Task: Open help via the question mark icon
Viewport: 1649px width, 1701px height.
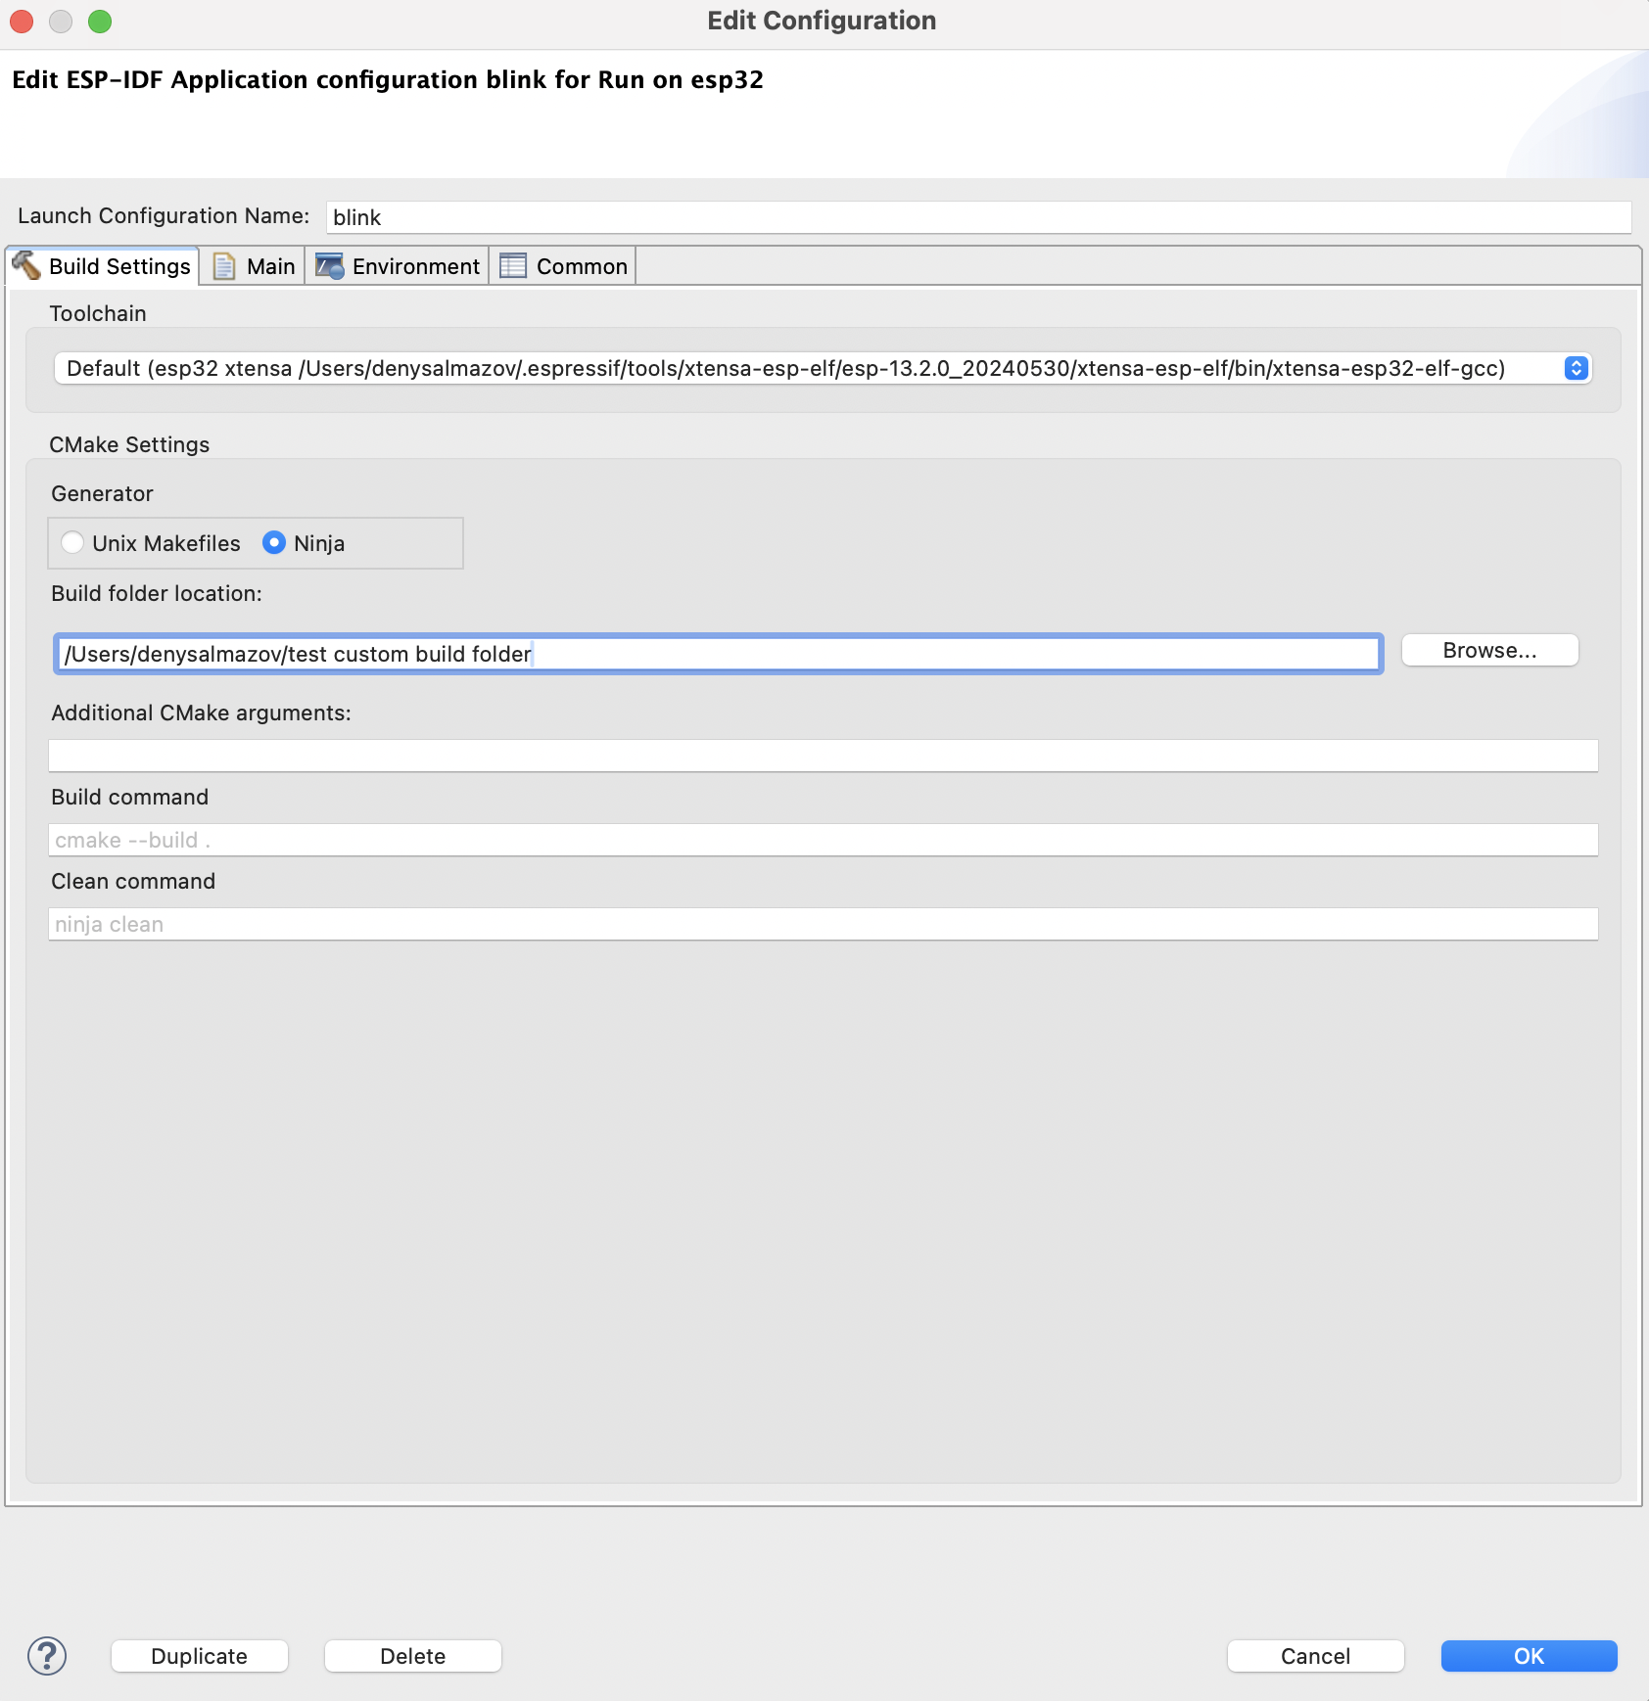Action: (47, 1656)
